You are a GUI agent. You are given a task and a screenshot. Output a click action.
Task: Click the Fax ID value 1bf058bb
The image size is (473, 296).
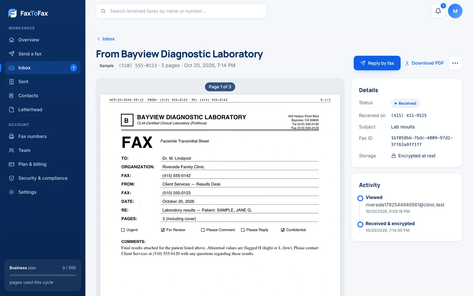422,141
